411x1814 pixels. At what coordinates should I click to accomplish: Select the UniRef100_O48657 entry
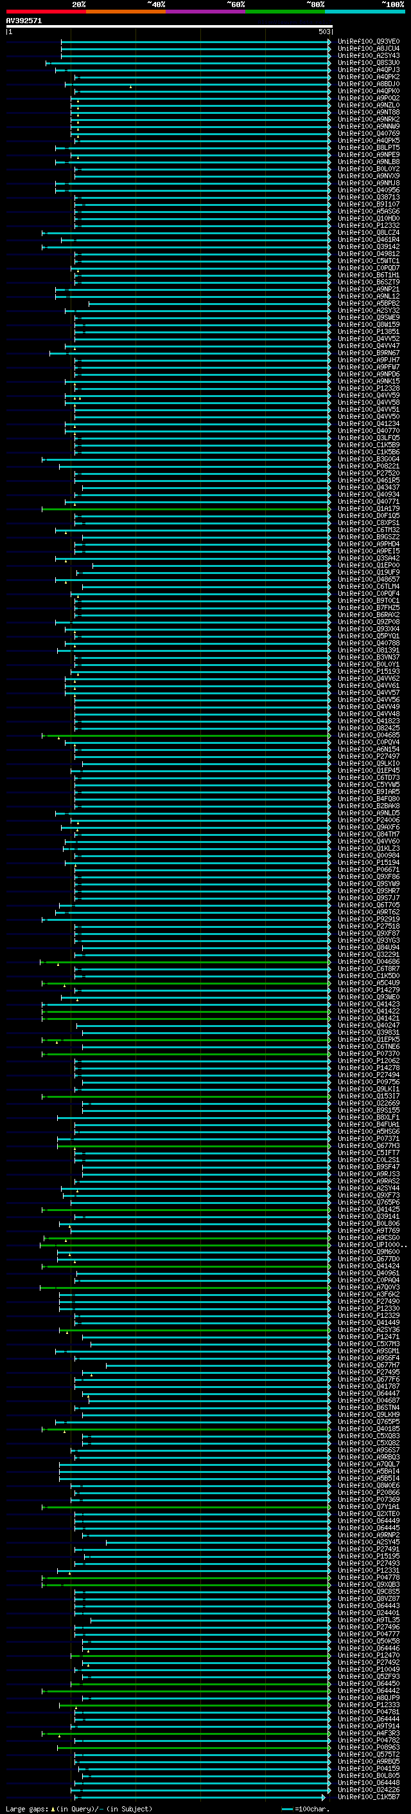[x=369, y=580]
